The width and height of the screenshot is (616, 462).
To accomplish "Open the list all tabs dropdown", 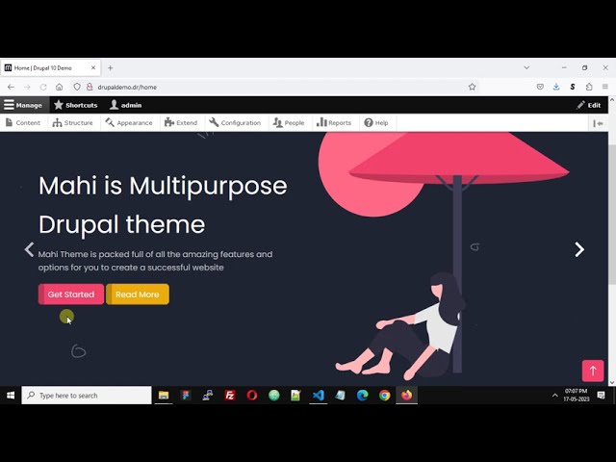I will point(526,67).
